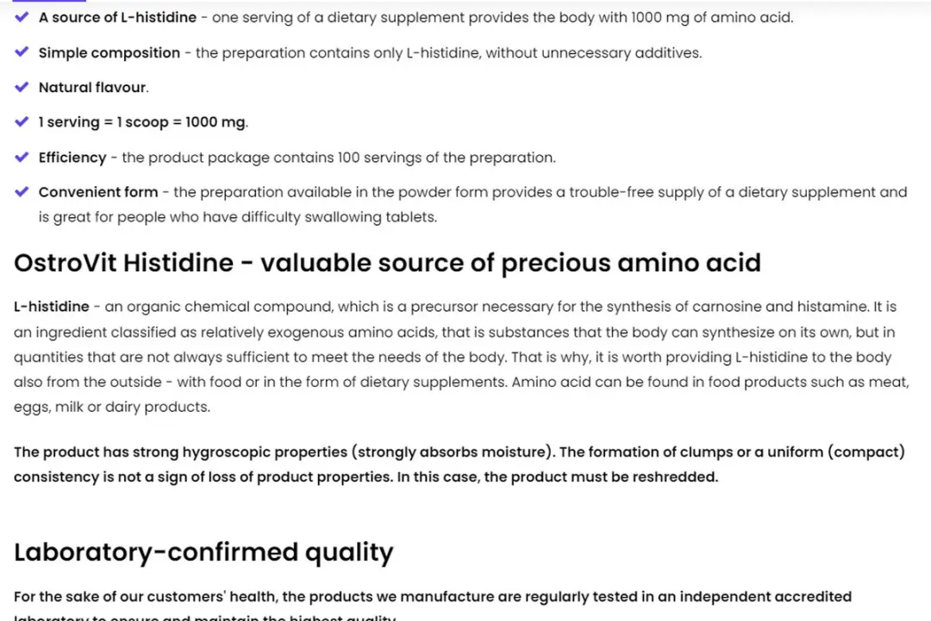
Task: Click the 'OstroVit Histidine' section heading
Action: point(387,263)
